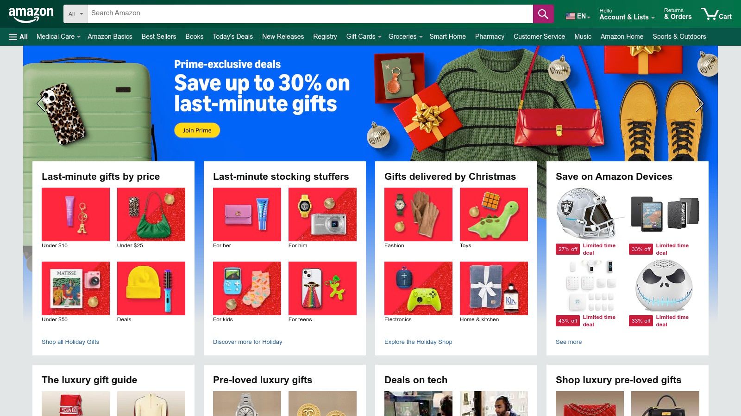Expand the Gift Cards dropdown
The image size is (741, 416).
click(364, 37)
